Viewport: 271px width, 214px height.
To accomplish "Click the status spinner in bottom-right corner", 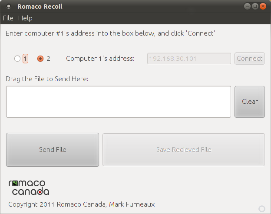I will [x=261, y=209].
